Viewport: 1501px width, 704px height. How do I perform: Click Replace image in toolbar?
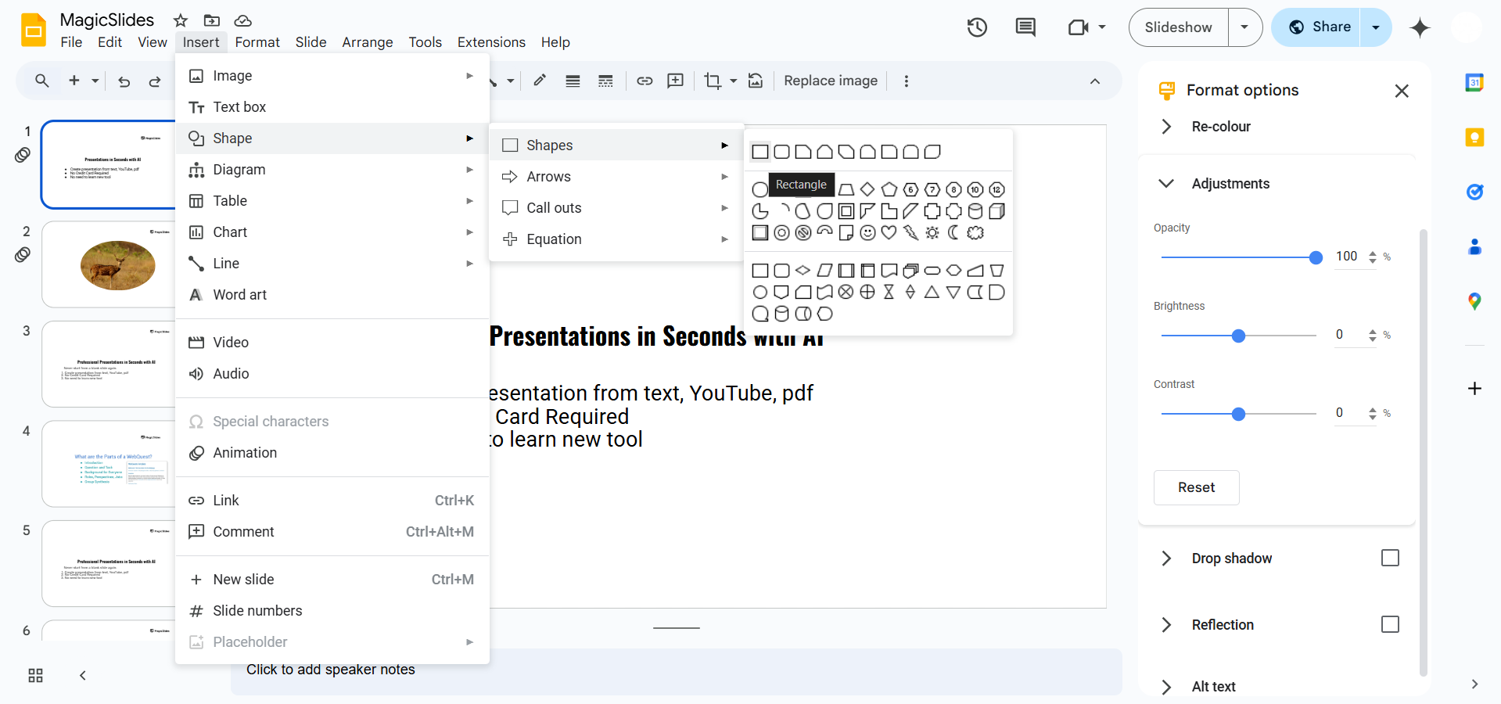click(831, 81)
